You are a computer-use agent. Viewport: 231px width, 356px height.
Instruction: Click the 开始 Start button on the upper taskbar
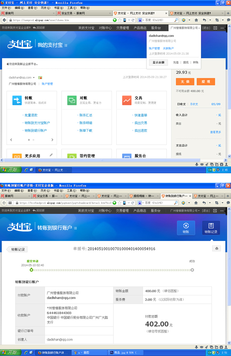[x=11, y=170]
